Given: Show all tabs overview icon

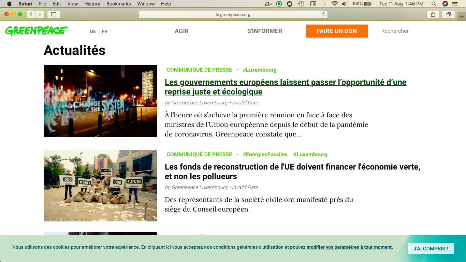Looking at the screenshot, I should [449, 14].
